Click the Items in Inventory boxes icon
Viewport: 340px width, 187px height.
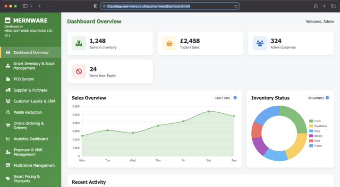79,43
